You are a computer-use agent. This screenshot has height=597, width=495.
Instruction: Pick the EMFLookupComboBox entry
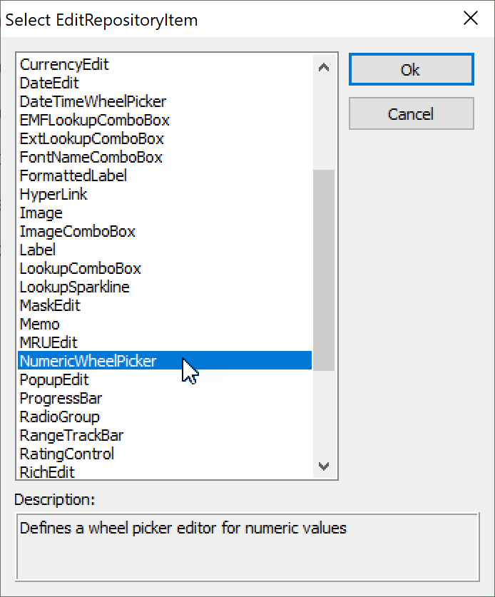point(94,120)
